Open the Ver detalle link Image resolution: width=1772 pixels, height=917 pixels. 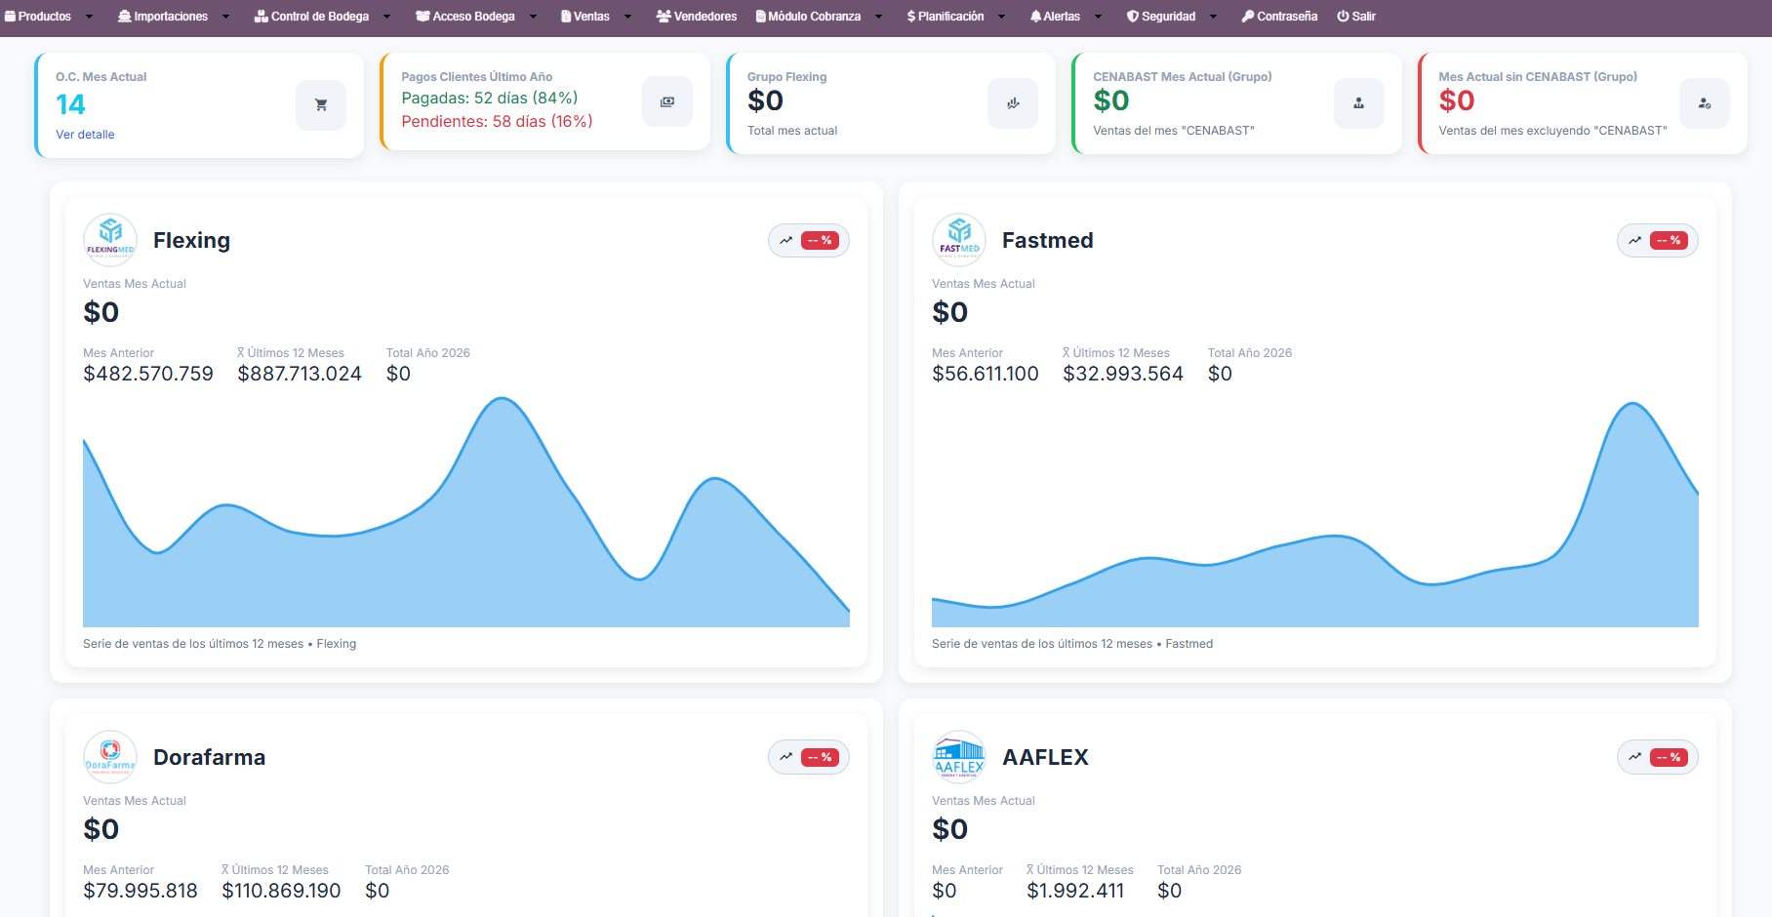click(x=85, y=135)
